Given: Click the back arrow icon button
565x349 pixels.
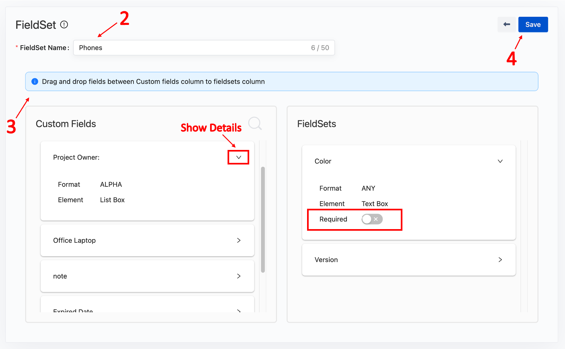Looking at the screenshot, I should (x=506, y=25).
